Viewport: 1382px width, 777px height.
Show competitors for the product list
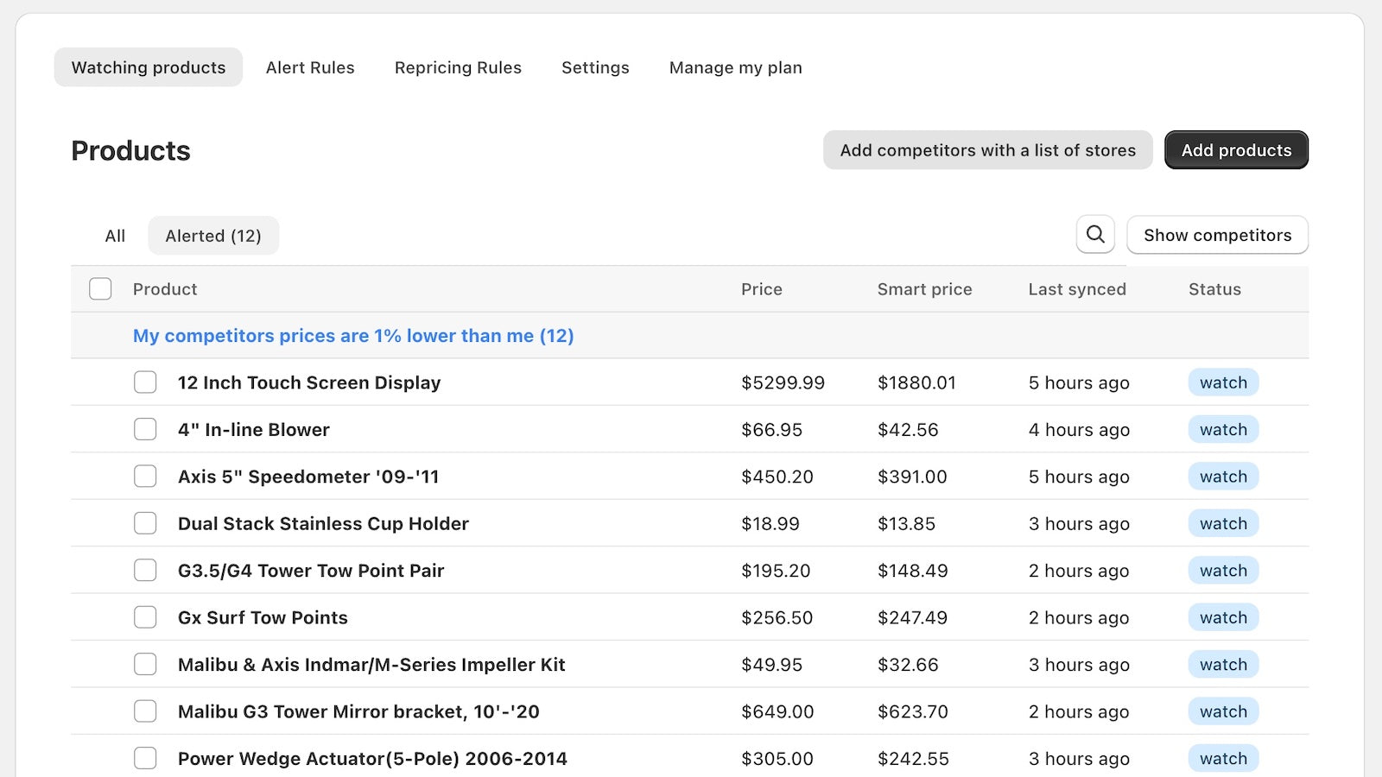coord(1217,234)
